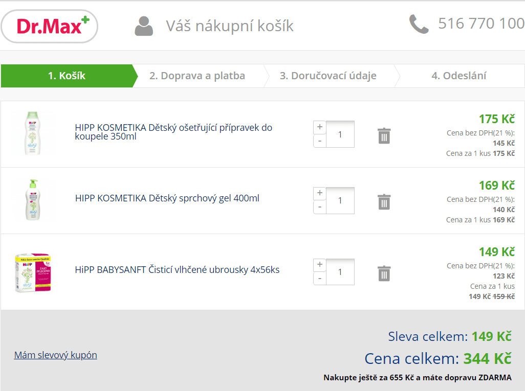525x391 pixels.
Task: Open HIPP Dětský ošetřující přípravek do koupele product
Action: (173, 132)
